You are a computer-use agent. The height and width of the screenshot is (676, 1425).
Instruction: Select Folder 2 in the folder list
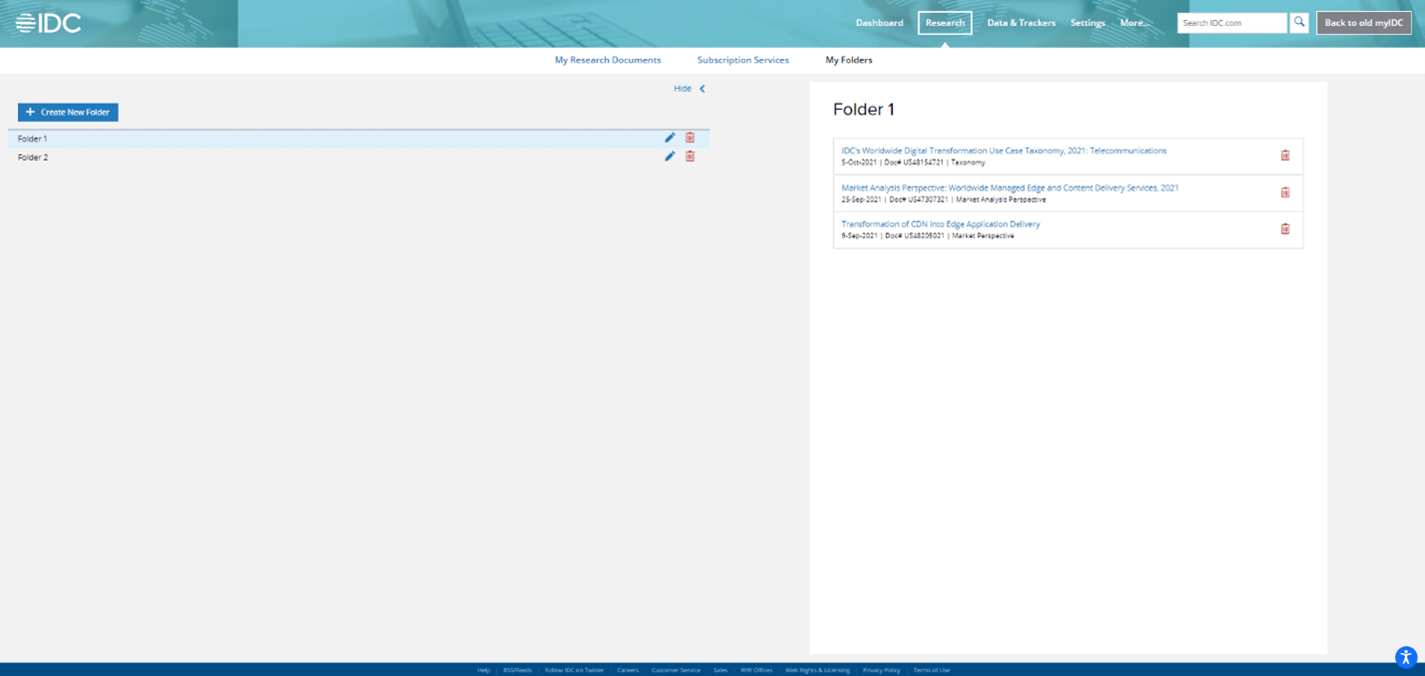[x=359, y=157]
